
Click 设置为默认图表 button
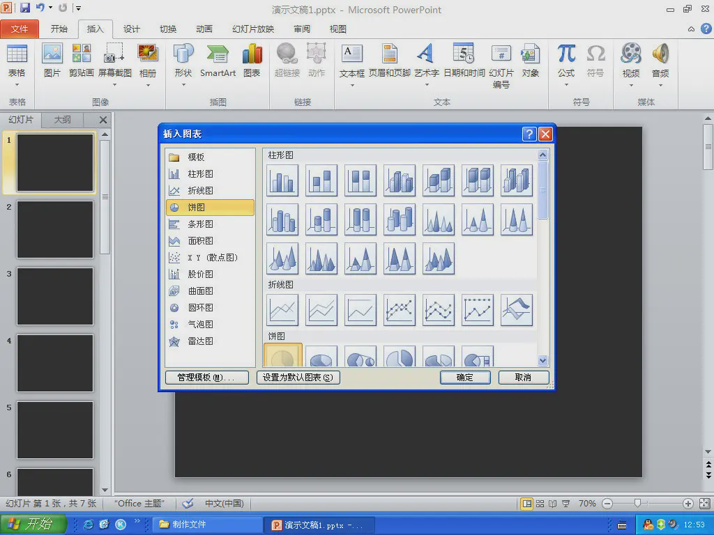298,378
